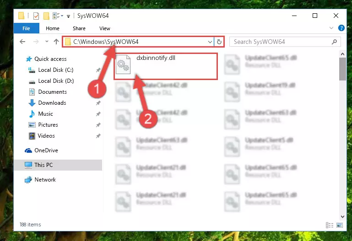Open the Share ribbon tab
The width and height of the screenshot is (352, 241).
[x=79, y=28]
